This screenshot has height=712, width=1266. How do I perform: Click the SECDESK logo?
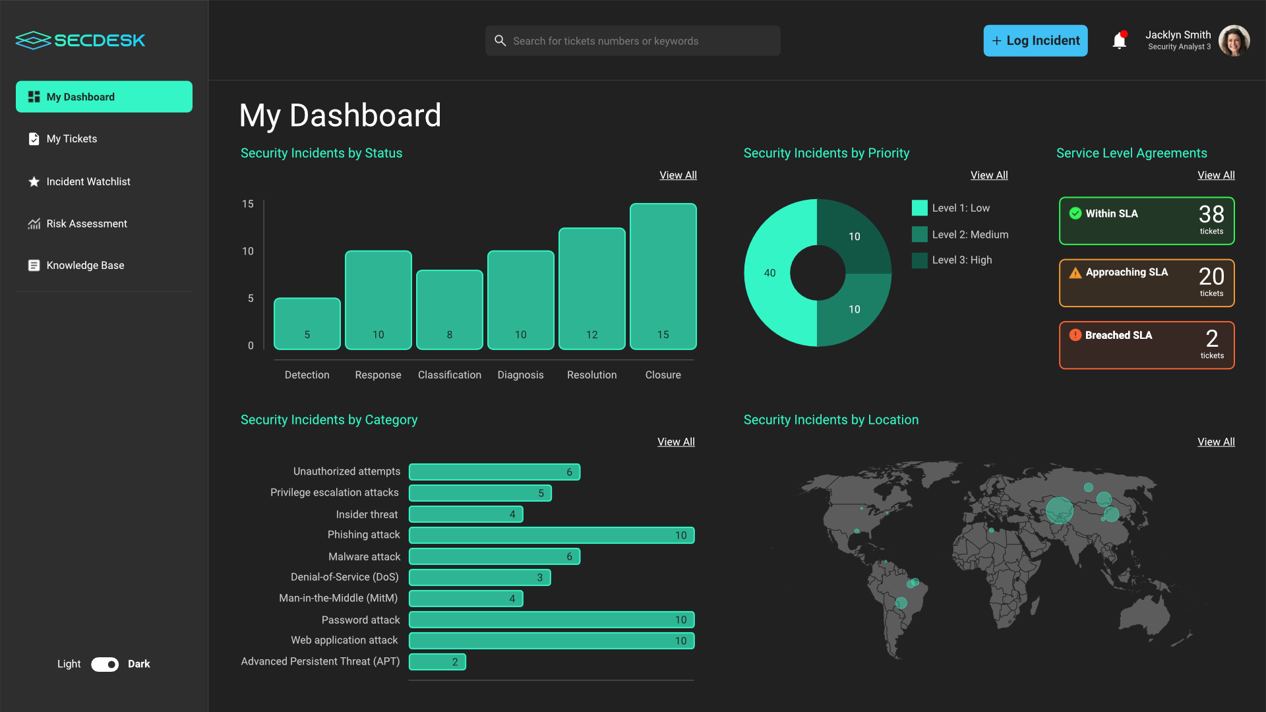[80, 40]
